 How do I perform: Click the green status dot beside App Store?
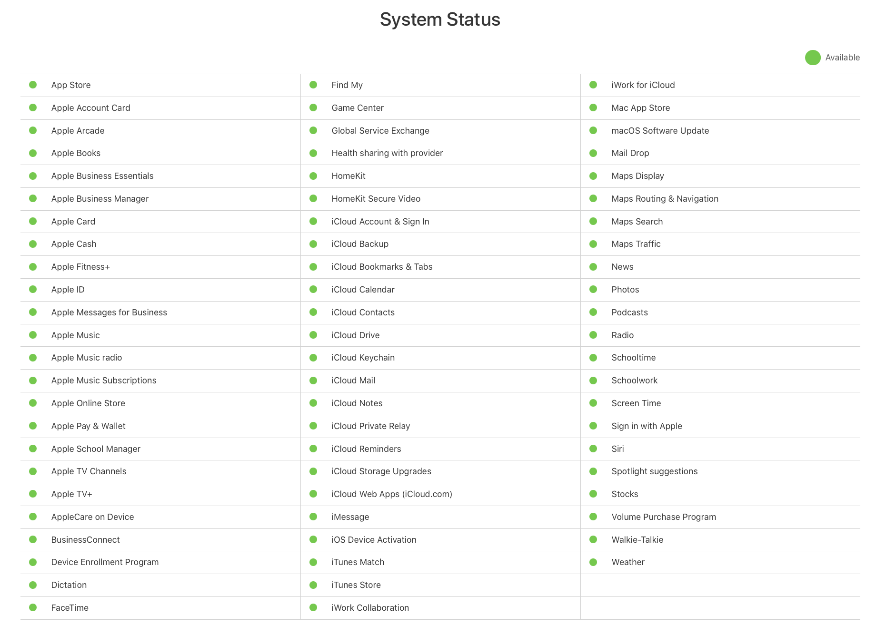[33, 85]
